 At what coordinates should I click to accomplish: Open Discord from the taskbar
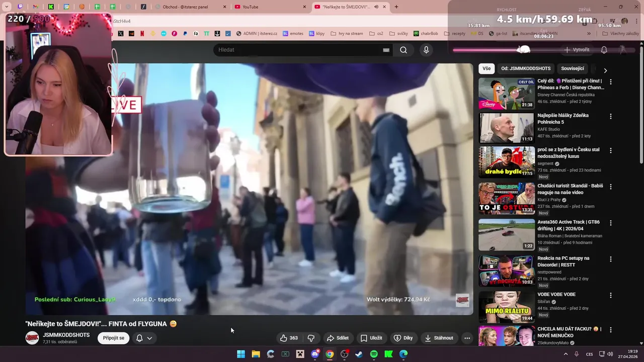[x=315, y=354]
